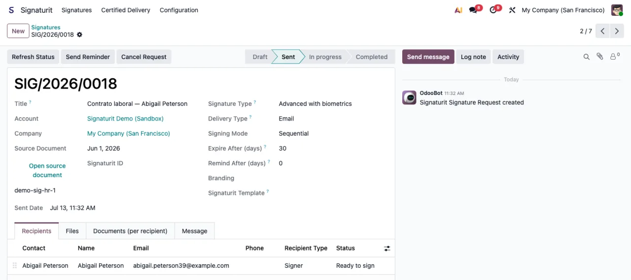Click the Ready to sign status cell
Image resolution: width=631 pixels, height=280 pixels.
[355, 266]
